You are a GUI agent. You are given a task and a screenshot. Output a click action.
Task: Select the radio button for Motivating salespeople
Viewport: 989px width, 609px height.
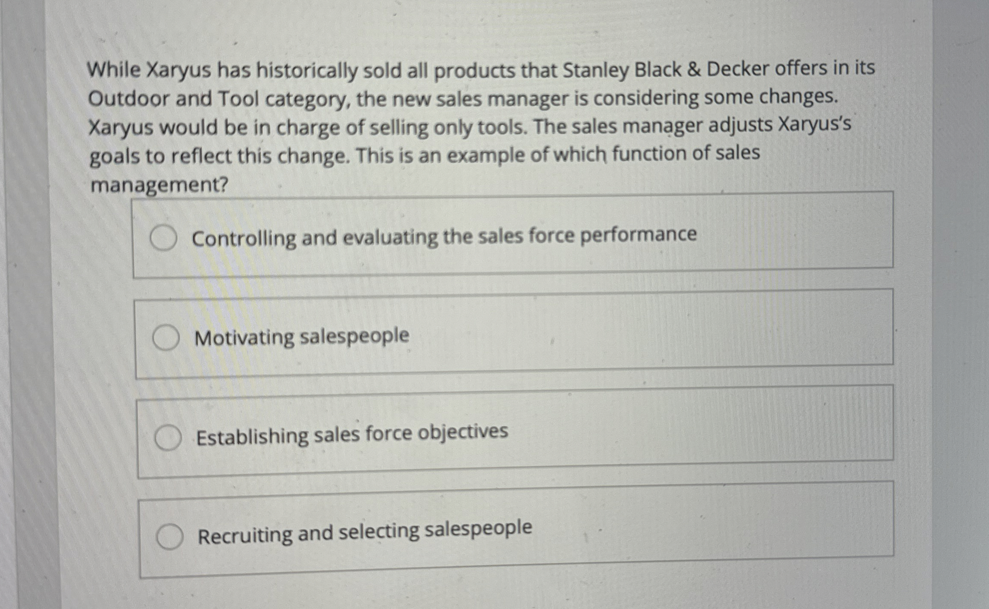(167, 337)
